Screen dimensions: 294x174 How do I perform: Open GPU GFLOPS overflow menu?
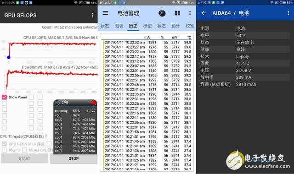pyautogui.click(x=92, y=15)
